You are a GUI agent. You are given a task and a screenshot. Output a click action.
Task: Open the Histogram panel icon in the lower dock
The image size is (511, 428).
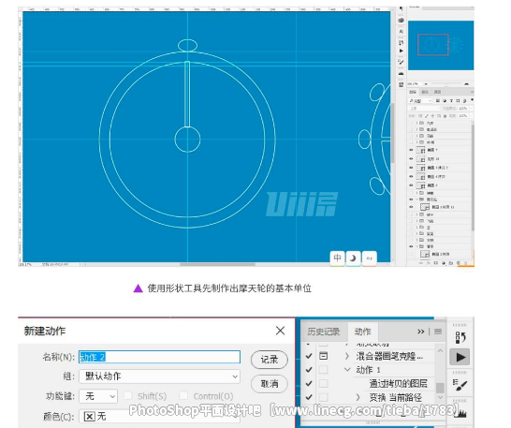[460, 414]
